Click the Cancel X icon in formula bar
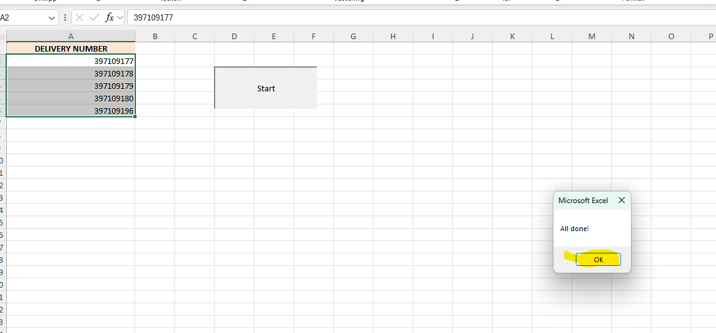The width and height of the screenshot is (716, 333). [x=79, y=17]
